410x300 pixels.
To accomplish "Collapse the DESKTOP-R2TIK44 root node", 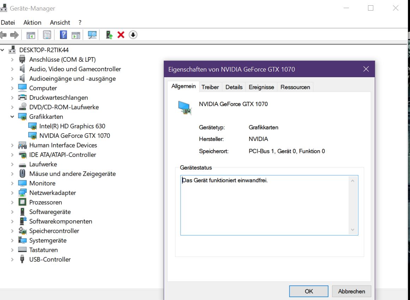I will click(x=2, y=50).
